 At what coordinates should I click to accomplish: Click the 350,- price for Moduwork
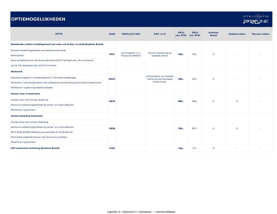181,79
